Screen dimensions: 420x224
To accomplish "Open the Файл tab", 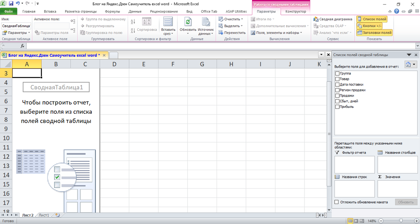I will coord(8,11).
